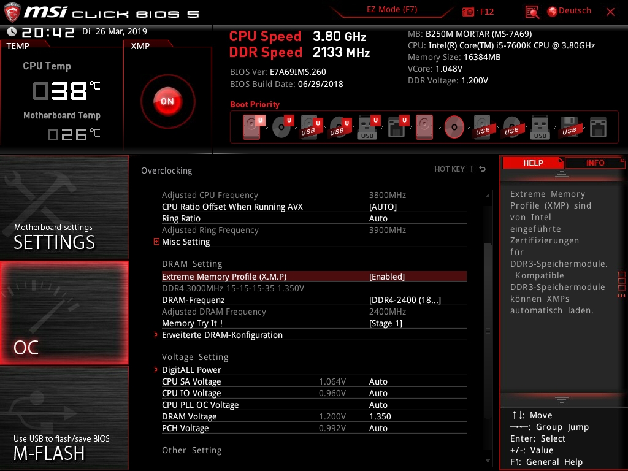Open the BIOS search magnifier icon
Image resolution: width=628 pixels, height=471 pixels.
(x=532, y=12)
